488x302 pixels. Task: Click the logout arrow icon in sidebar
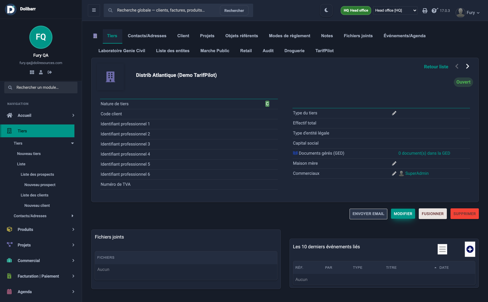click(x=50, y=72)
